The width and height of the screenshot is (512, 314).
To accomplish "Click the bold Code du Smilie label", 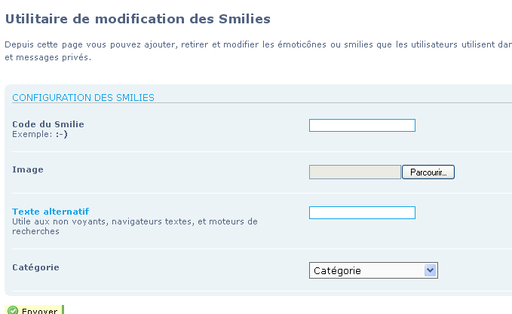I will [48, 124].
